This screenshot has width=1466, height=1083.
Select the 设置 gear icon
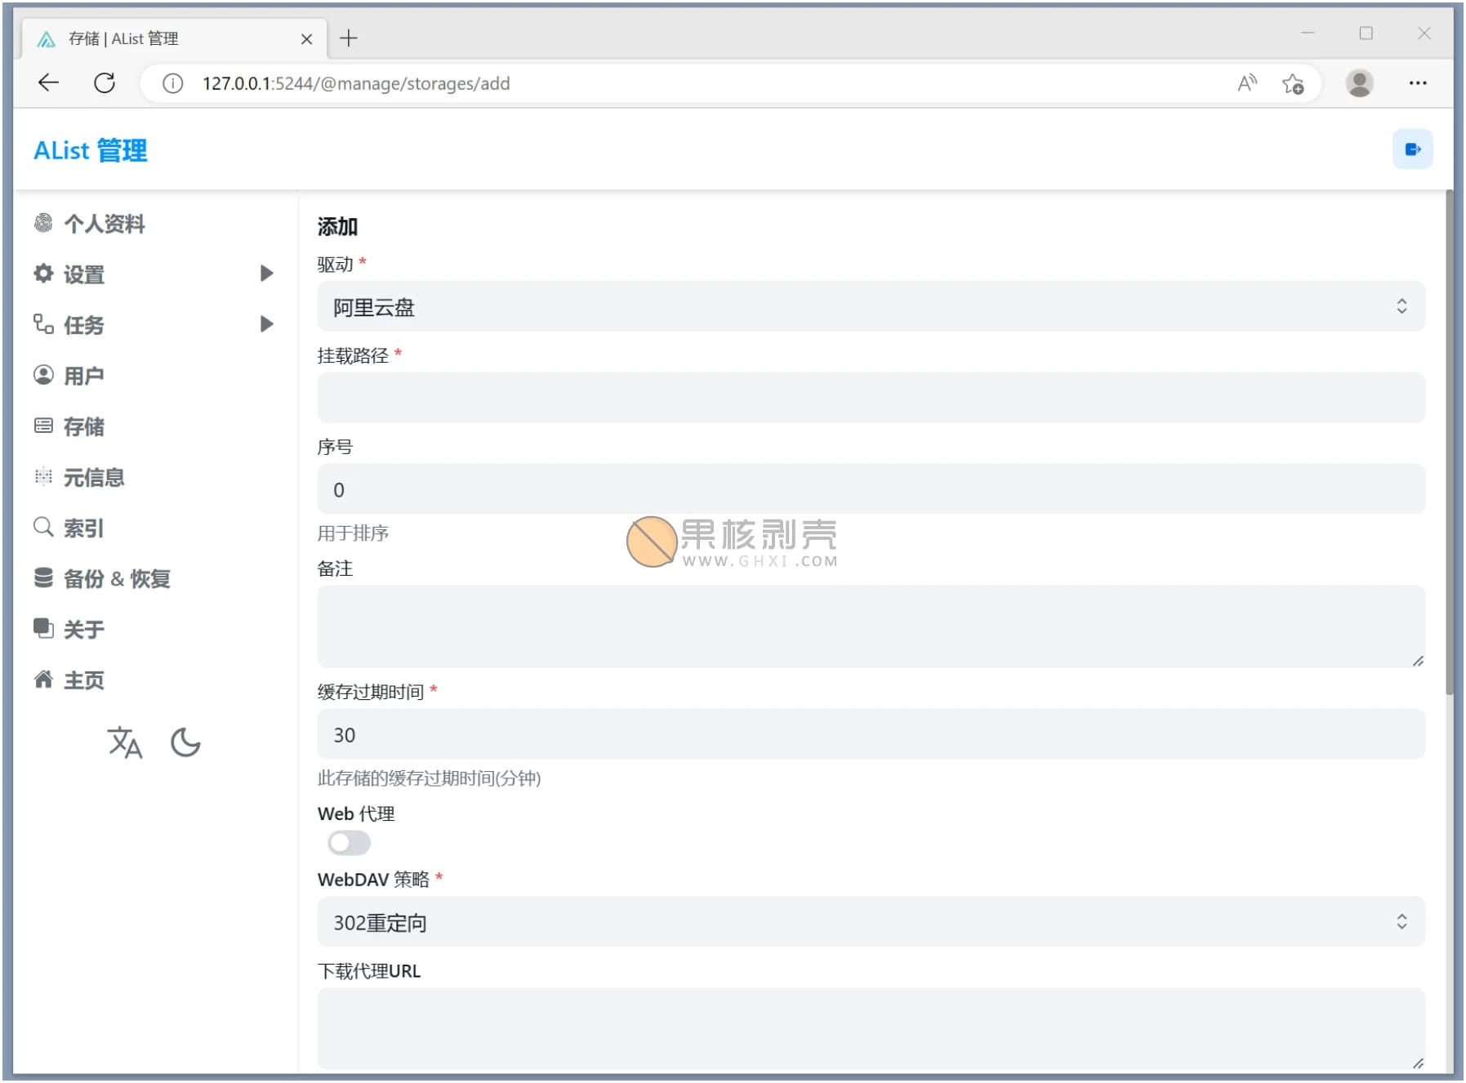42,274
